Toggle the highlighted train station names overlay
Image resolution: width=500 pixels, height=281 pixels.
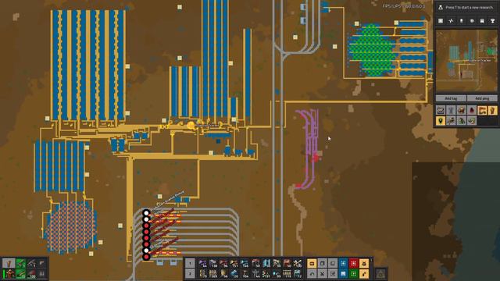[482, 110]
